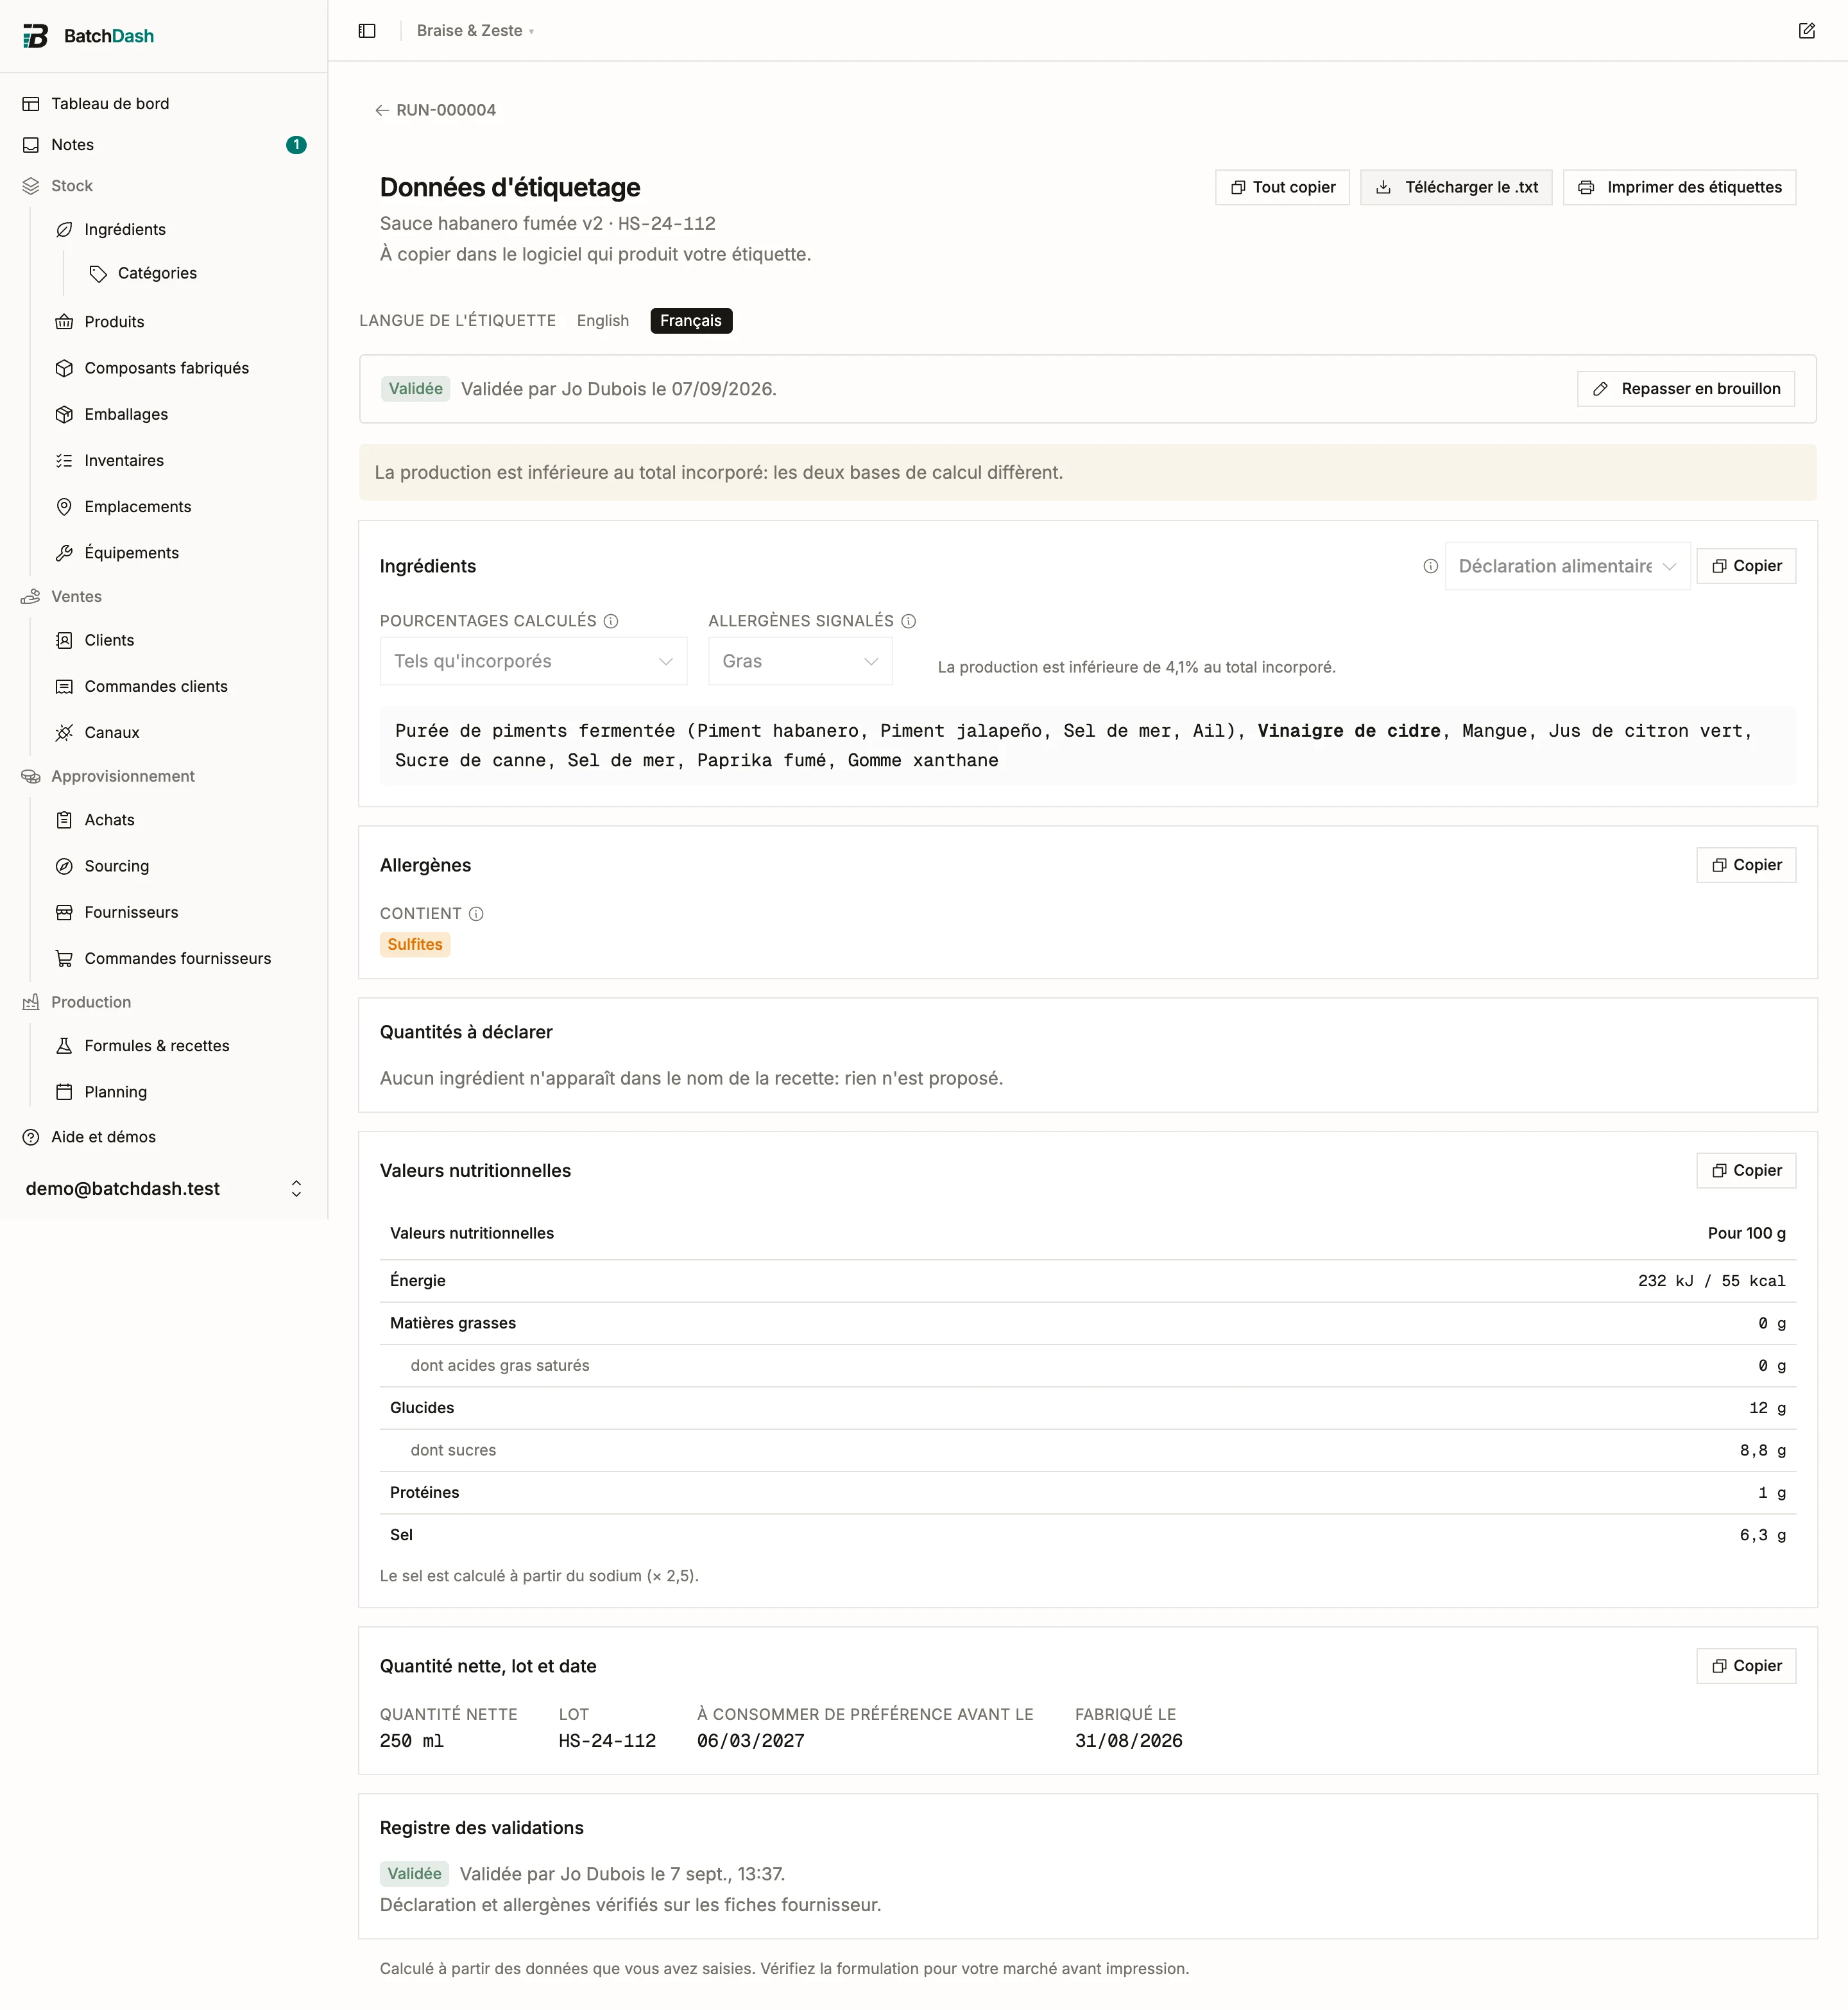Copy the Allergènes section
Viewport: 1848px width, 2010px height.
(1746, 865)
